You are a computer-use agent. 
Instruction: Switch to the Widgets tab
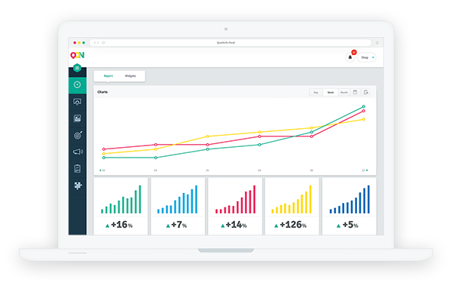pyautogui.click(x=130, y=76)
